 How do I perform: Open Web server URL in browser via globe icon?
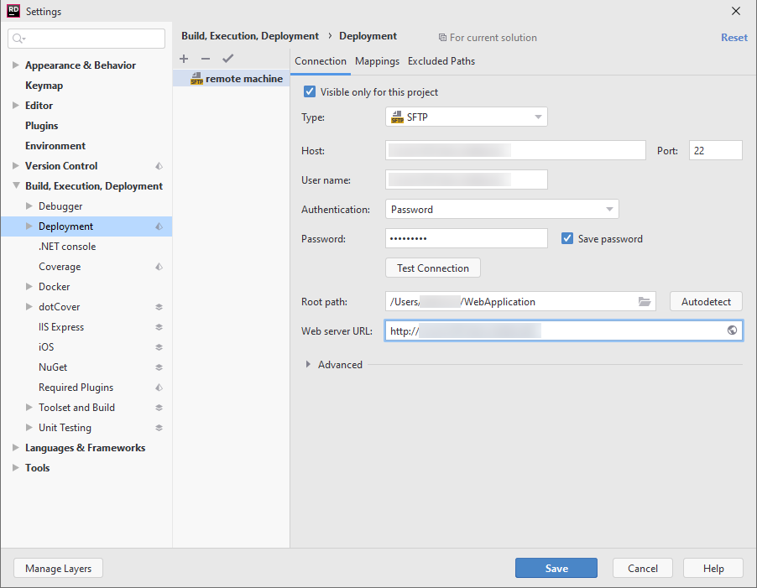click(732, 330)
